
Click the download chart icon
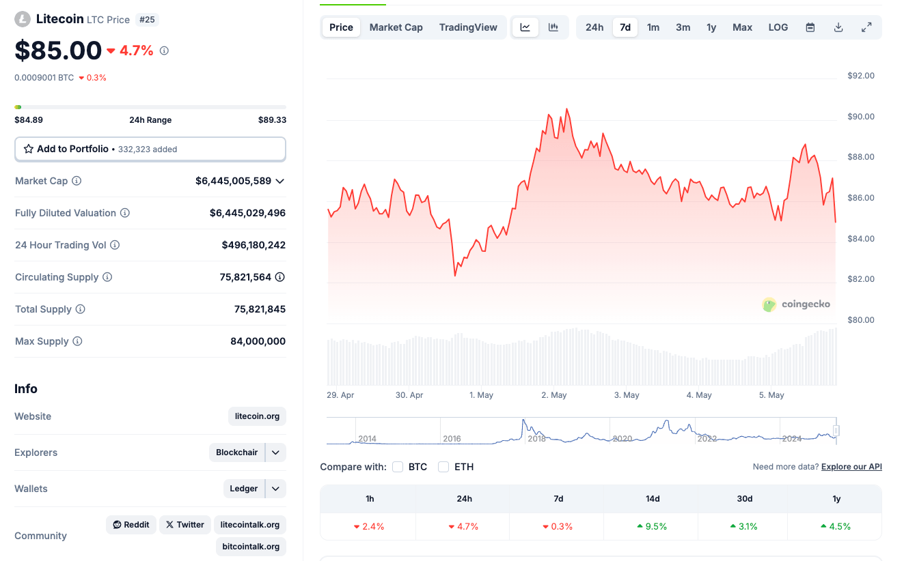[838, 27]
